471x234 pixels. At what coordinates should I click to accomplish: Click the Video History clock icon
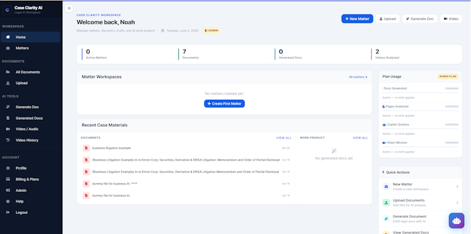8,140
